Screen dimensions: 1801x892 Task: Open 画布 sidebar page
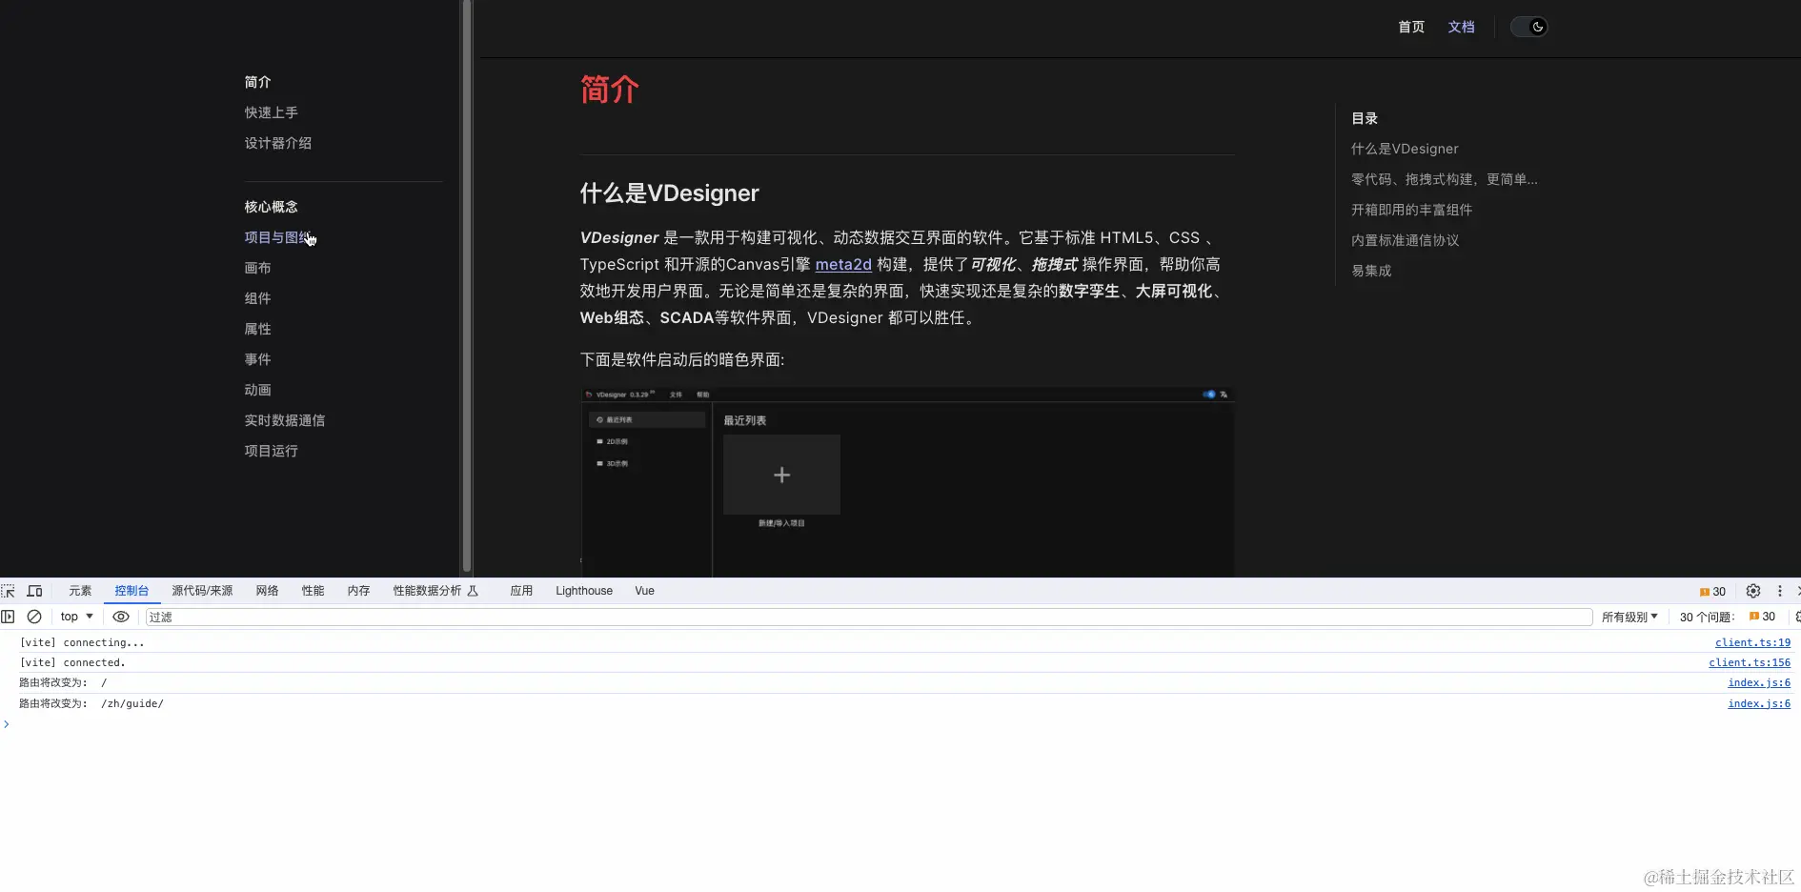[x=257, y=268]
